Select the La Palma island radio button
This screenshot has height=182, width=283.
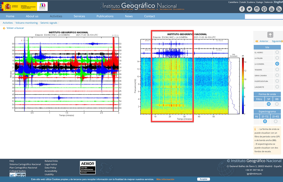tap(277, 58)
